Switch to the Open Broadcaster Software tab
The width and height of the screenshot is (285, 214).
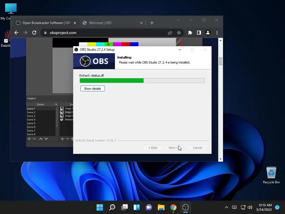coord(46,23)
